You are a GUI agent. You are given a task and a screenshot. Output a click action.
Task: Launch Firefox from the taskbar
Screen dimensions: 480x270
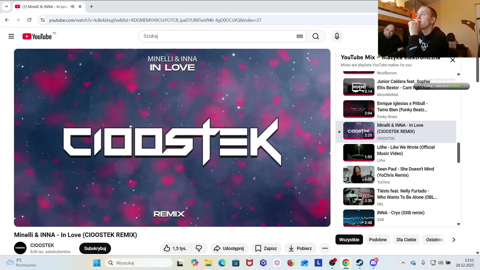(x=291, y=263)
